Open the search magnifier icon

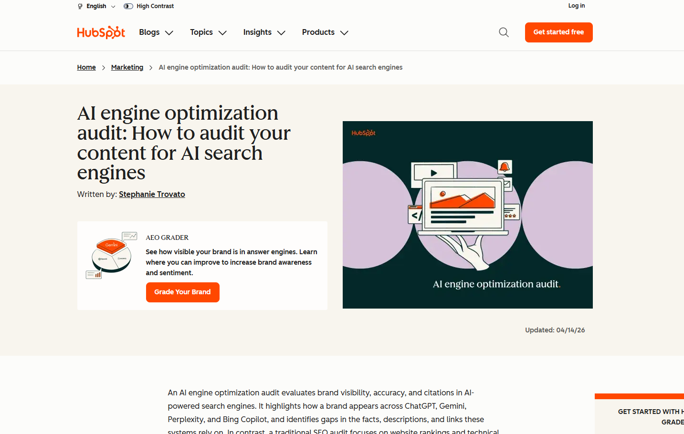[504, 32]
